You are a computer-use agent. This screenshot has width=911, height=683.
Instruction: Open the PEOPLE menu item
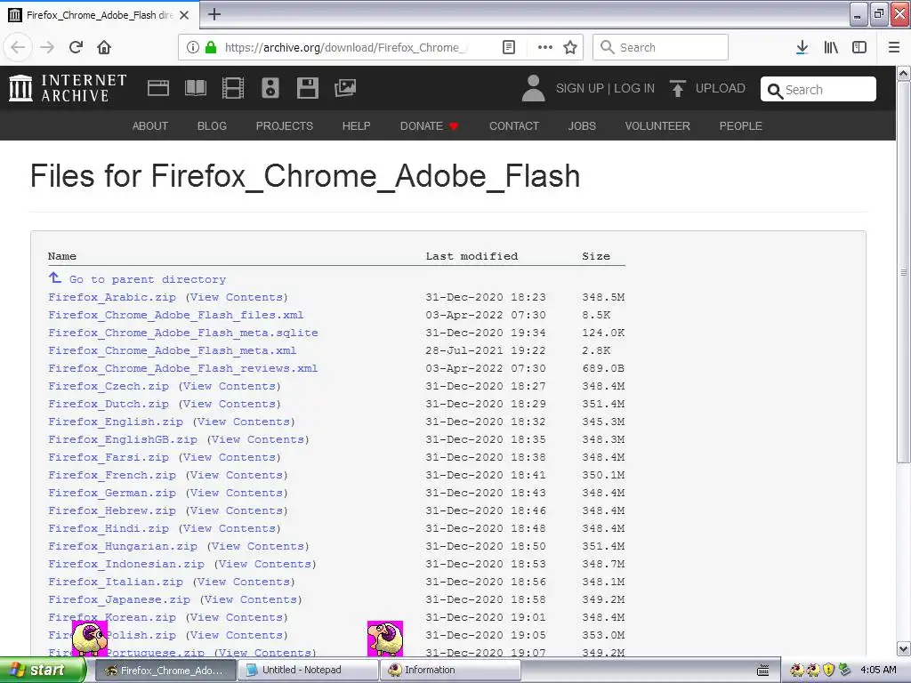741,126
